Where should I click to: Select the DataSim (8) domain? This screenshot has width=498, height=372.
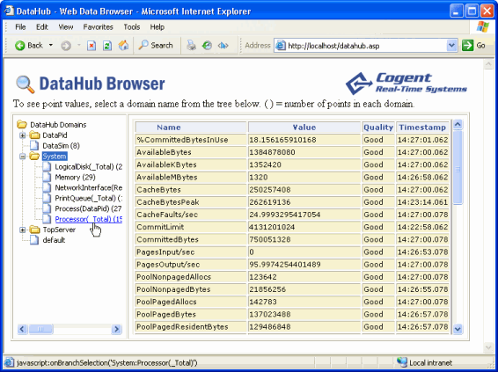click(x=61, y=146)
